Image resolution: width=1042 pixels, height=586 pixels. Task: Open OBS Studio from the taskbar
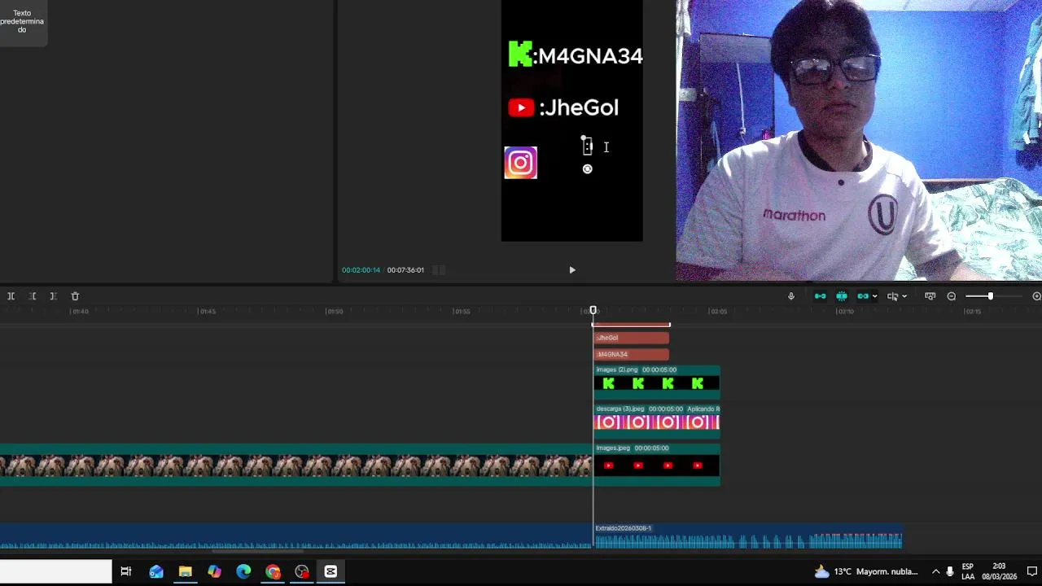tap(302, 571)
